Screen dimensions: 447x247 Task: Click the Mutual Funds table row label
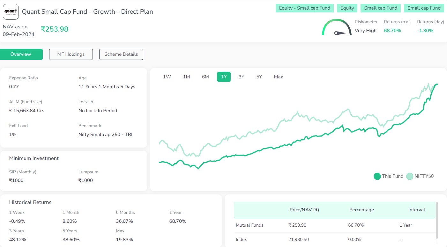click(x=250, y=225)
